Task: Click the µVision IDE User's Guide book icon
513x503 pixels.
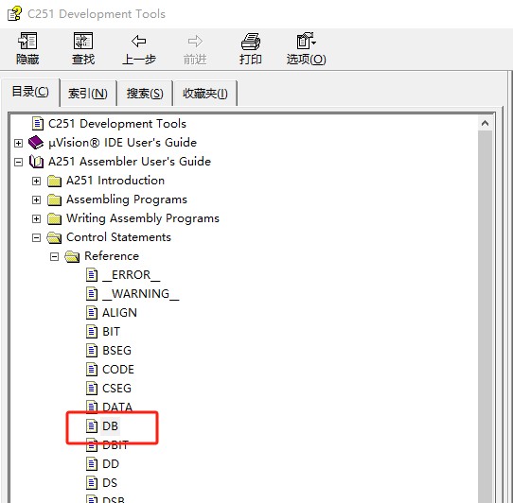Action: (36, 143)
